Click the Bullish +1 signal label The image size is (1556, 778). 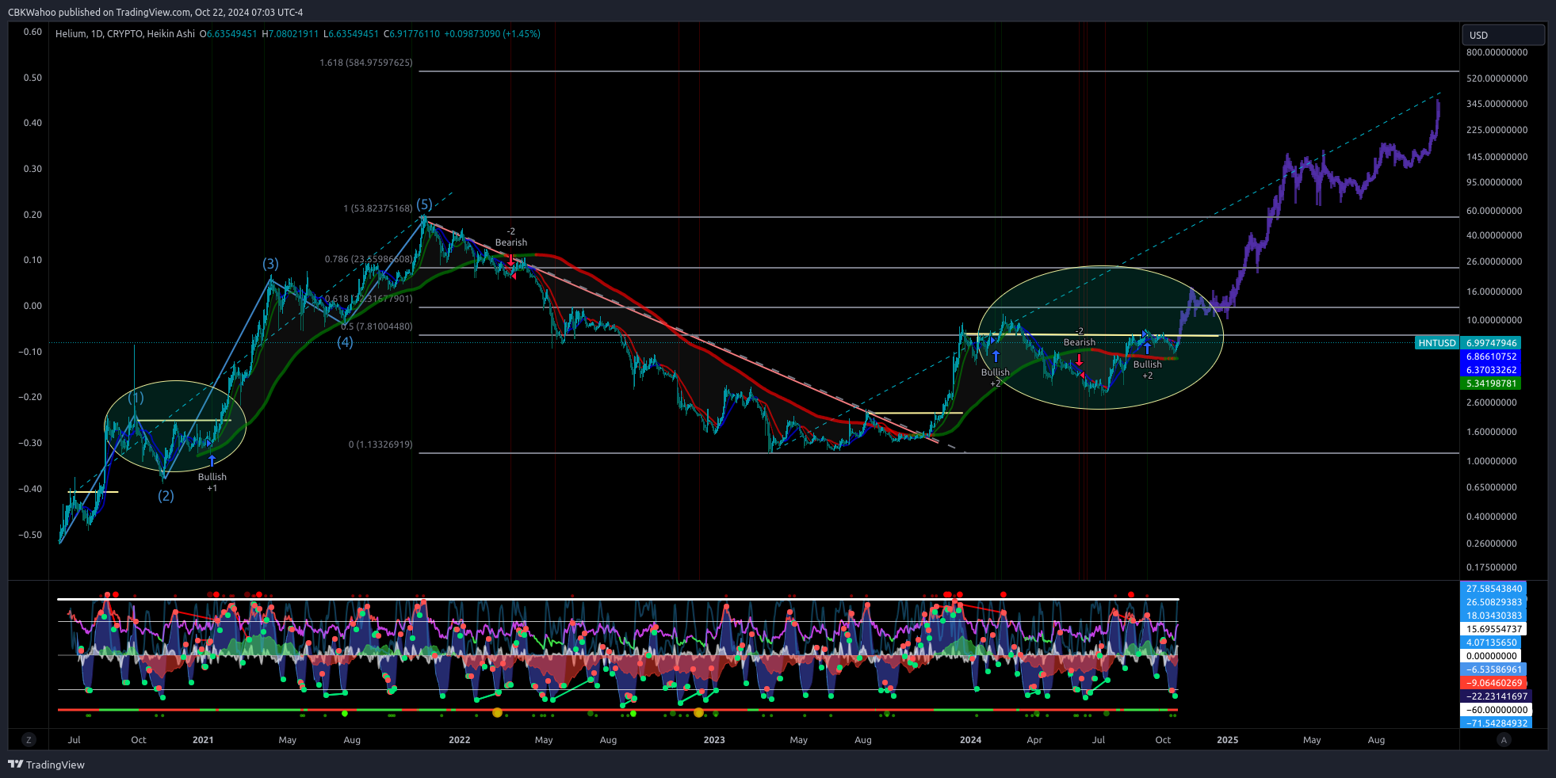tap(212, 482)
